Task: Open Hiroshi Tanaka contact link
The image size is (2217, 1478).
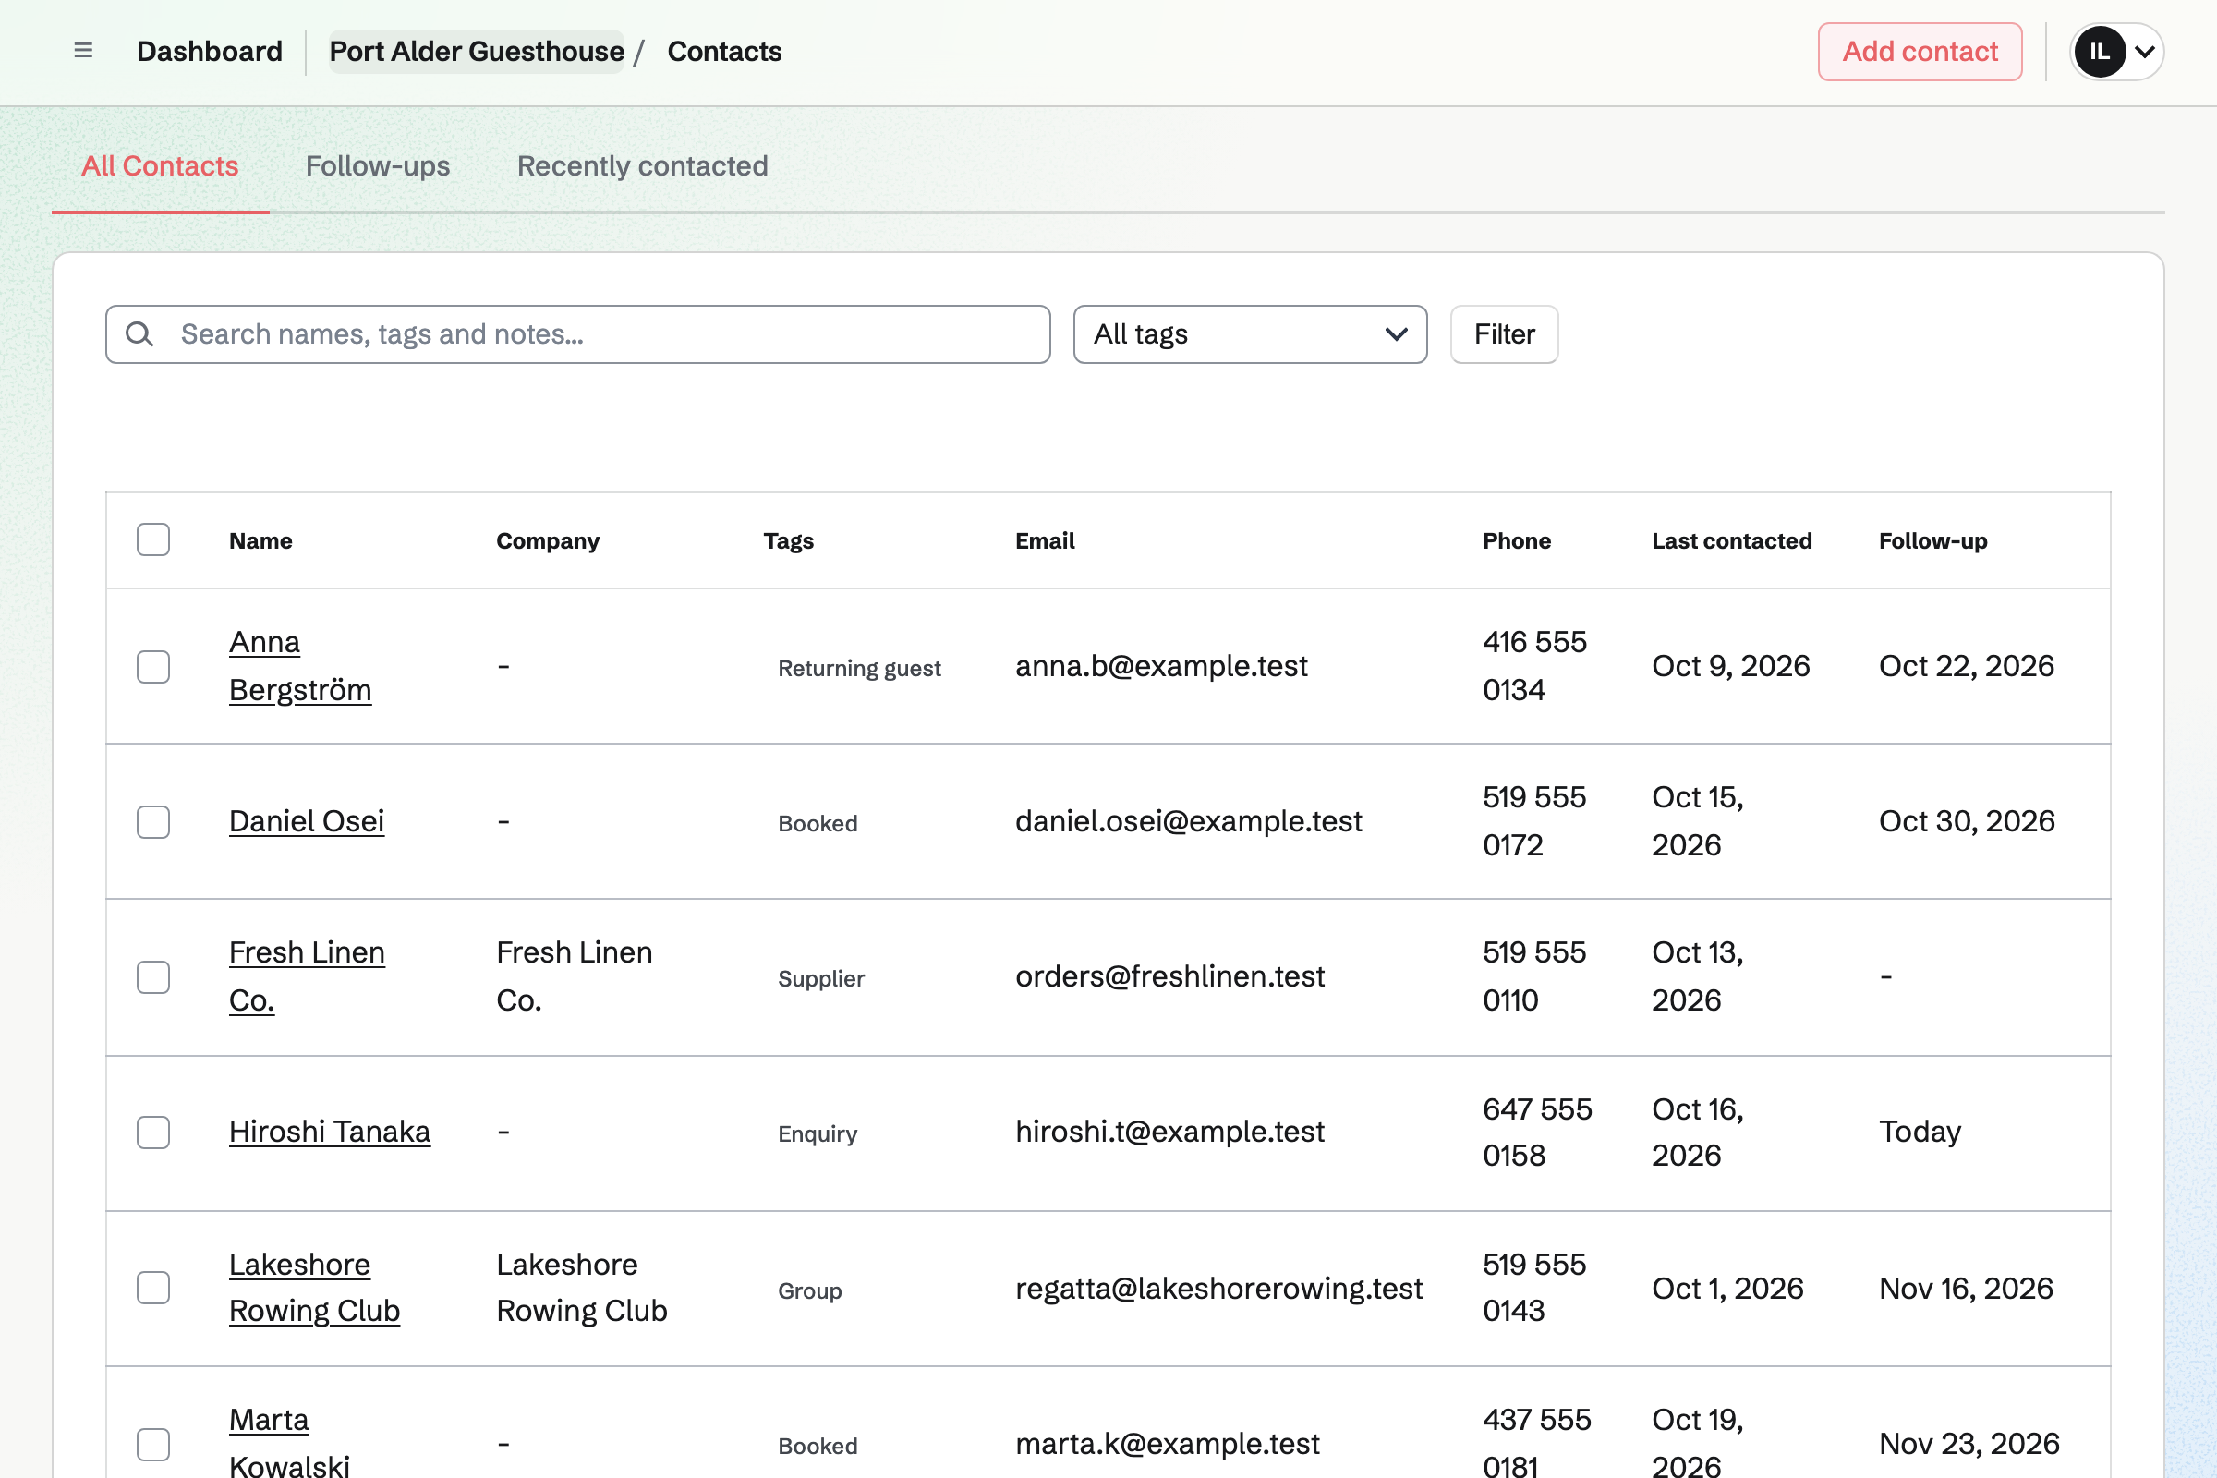Action: [x=329, y=1131]
